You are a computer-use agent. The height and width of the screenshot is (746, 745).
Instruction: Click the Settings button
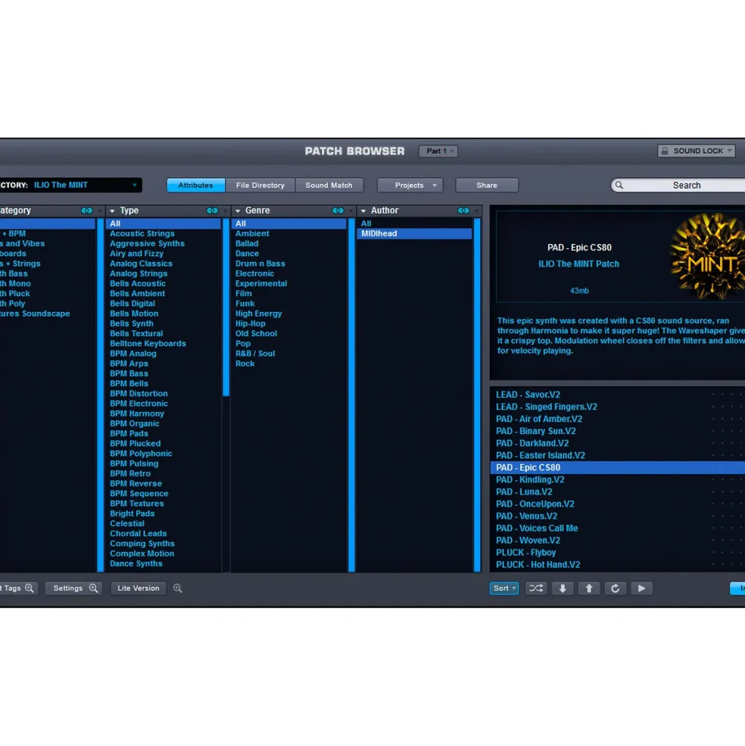(x=73, y=588)
